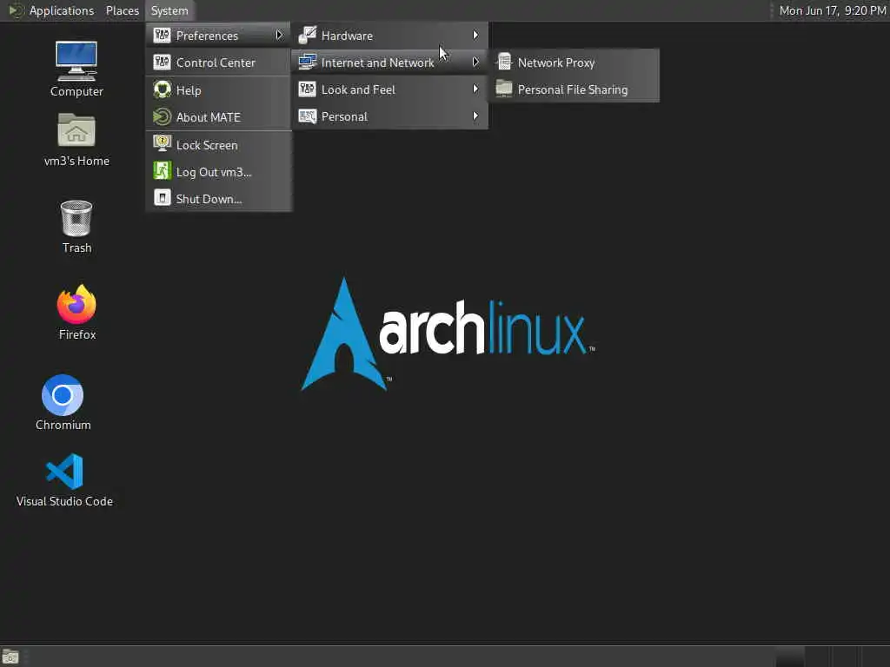Click the MATE logo beside Applications

pos(16,10)
